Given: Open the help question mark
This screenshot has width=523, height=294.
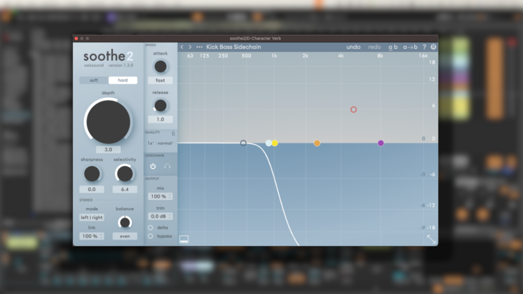Looking at the screenshot, I should (x=424, y=47).
